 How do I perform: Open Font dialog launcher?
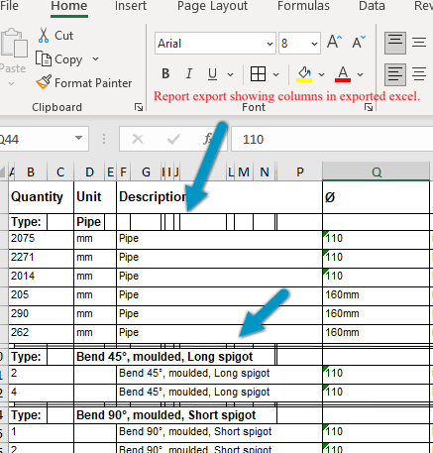(369, 107)
